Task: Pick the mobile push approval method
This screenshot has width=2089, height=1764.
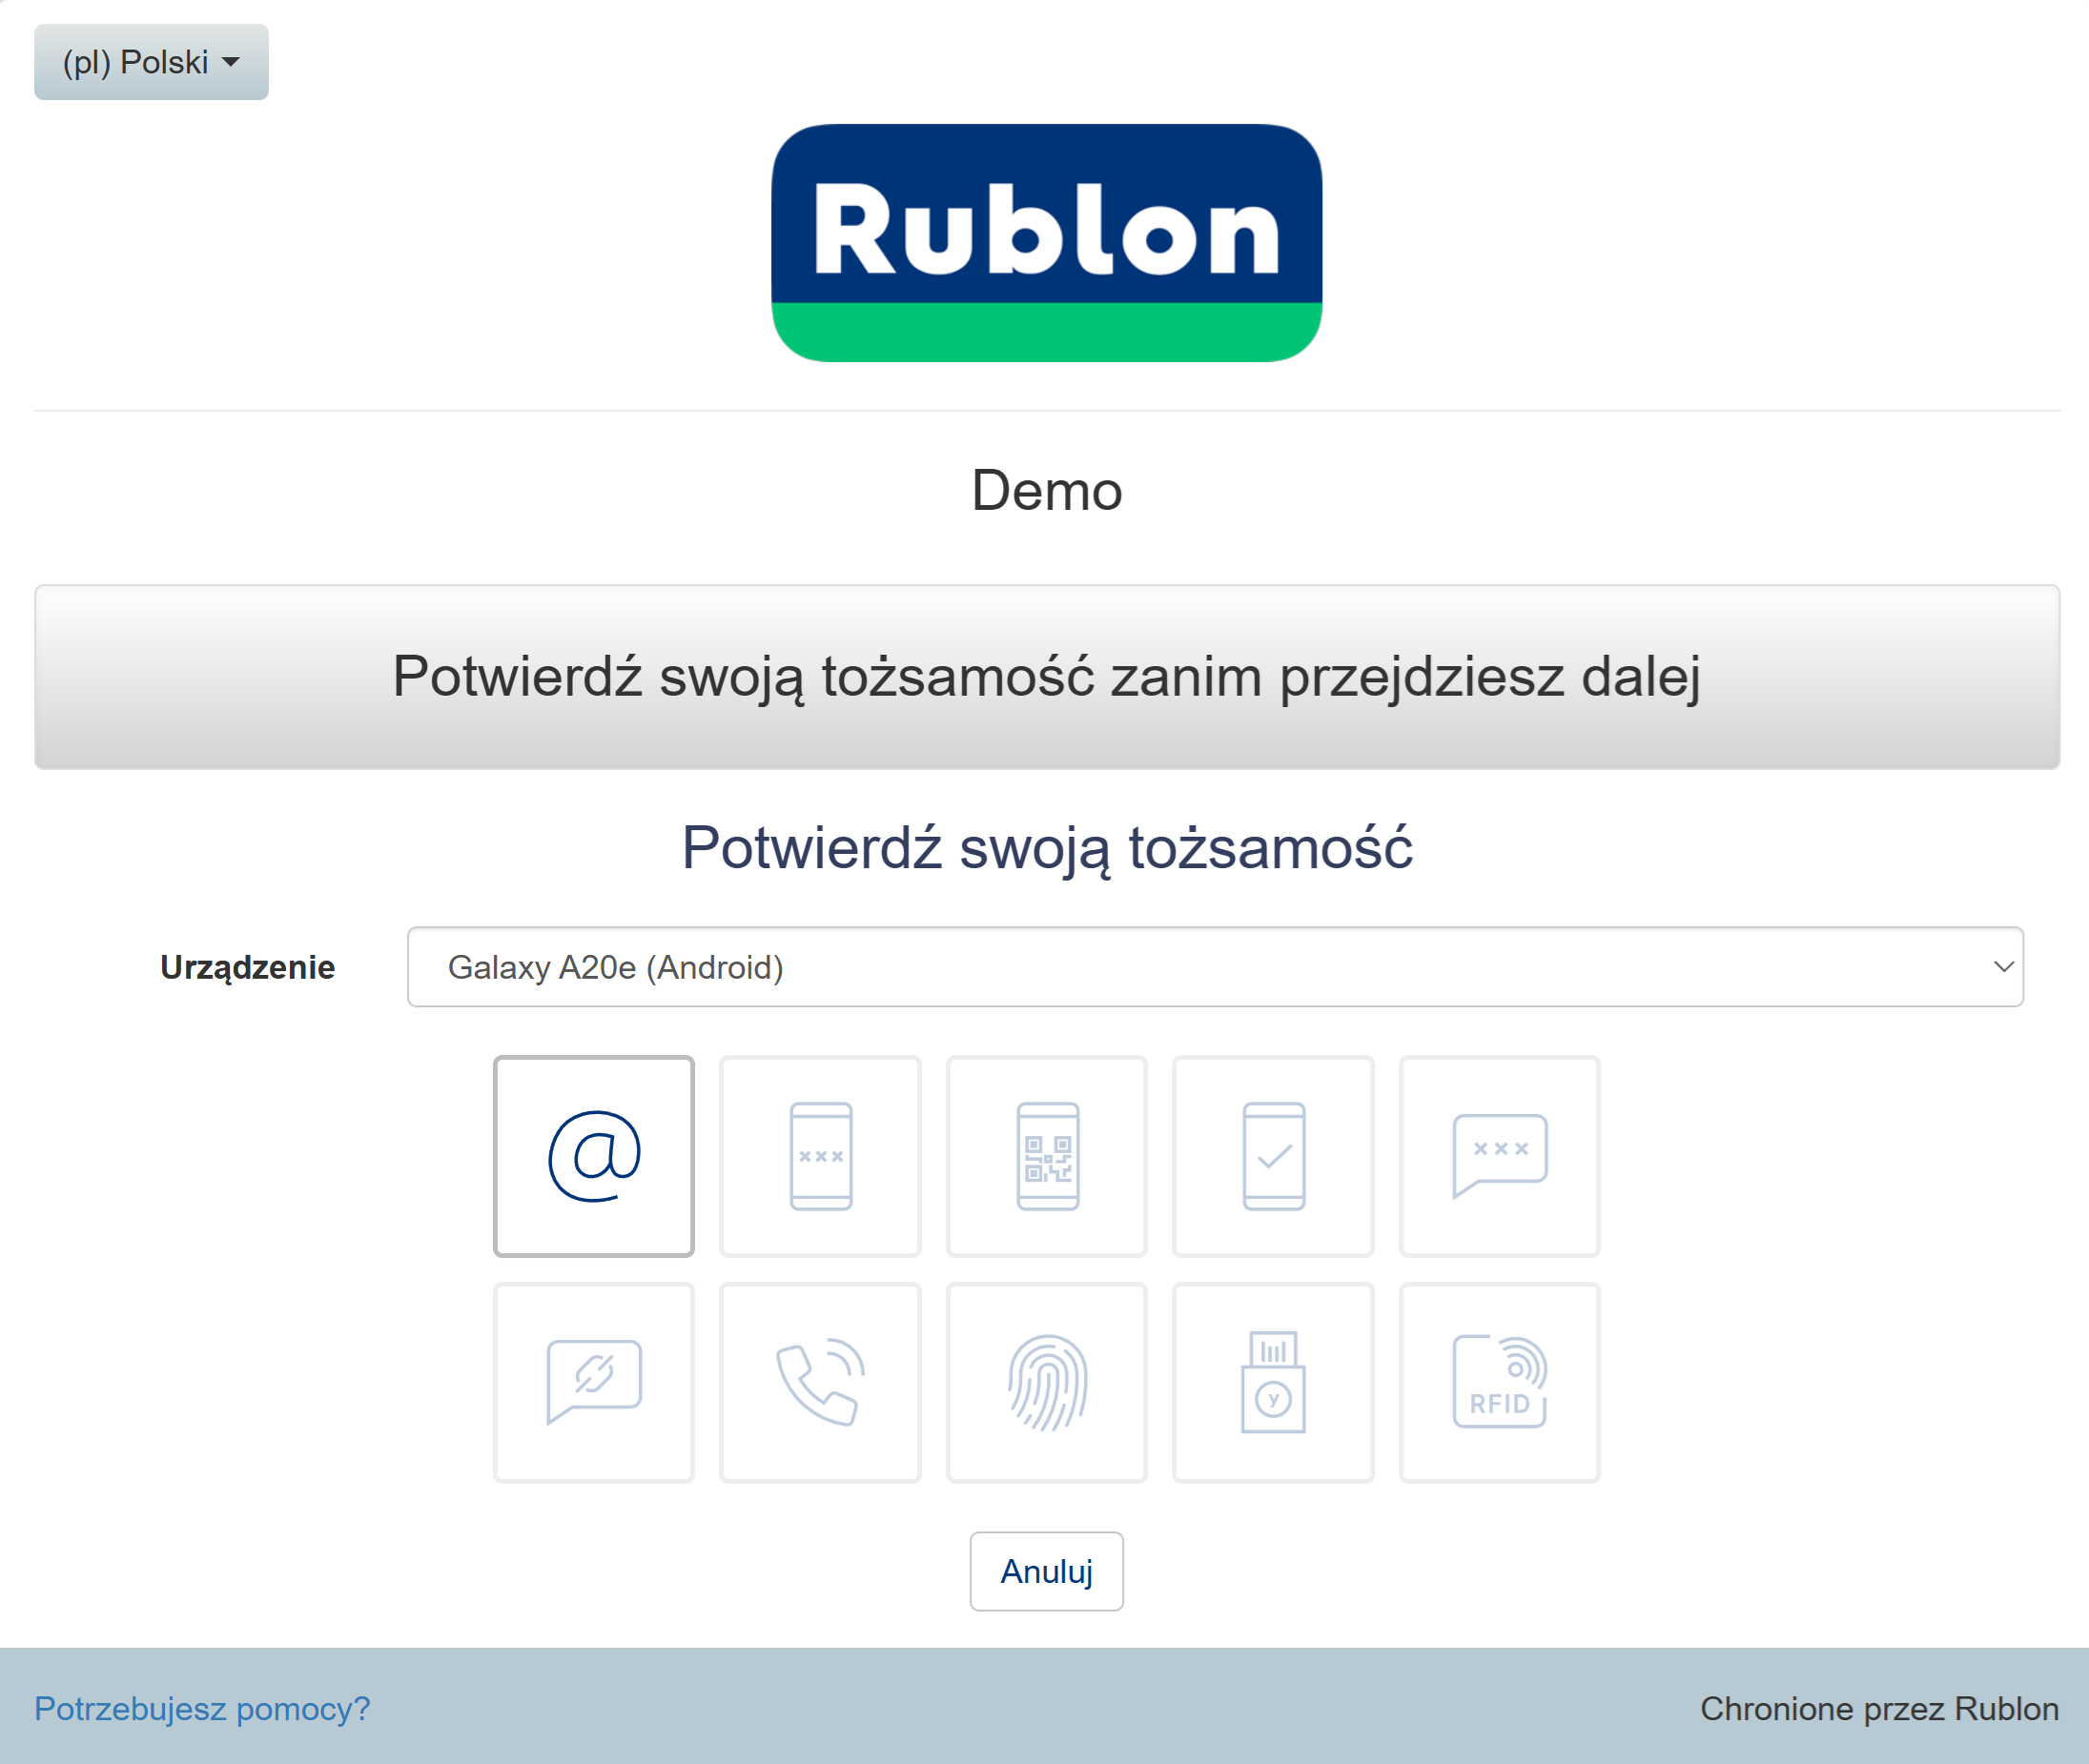Action: [1273, 1156]
